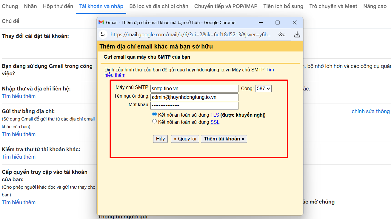Click 'Thay đổi cài đặt tài khoản:' label
391x219 pixels.
35,36
